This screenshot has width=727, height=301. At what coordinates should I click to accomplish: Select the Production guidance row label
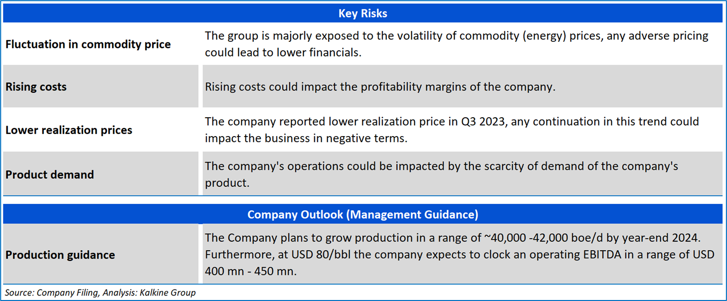60,255
